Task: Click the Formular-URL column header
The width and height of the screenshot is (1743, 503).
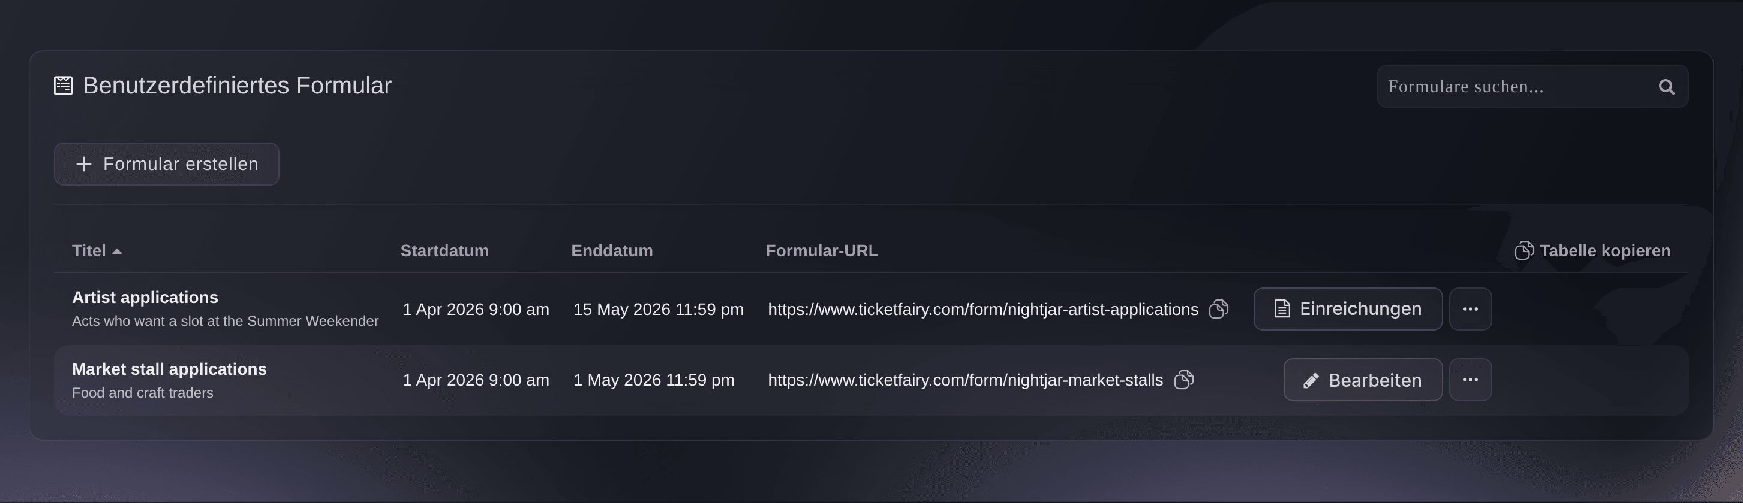Action: point(822,250)
